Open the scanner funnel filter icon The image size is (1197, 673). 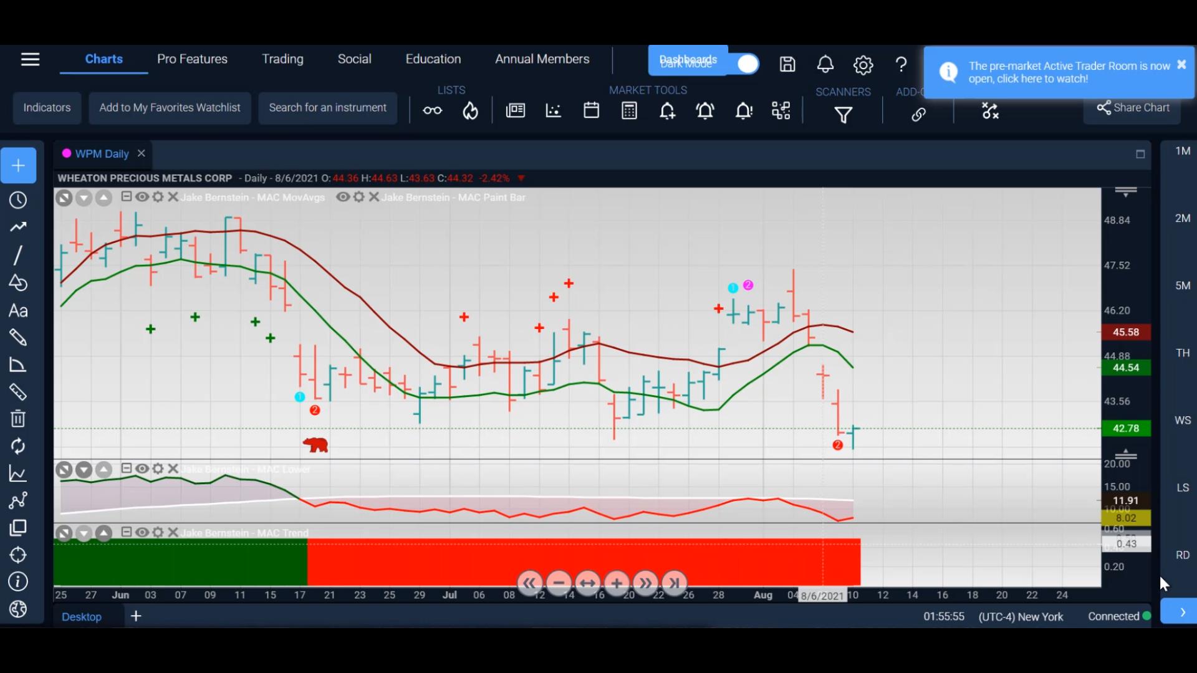(843, 115)
